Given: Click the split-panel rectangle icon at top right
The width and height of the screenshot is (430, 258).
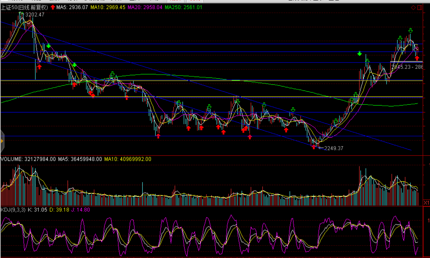Looking at the screenshot, I should pos(420,7).
